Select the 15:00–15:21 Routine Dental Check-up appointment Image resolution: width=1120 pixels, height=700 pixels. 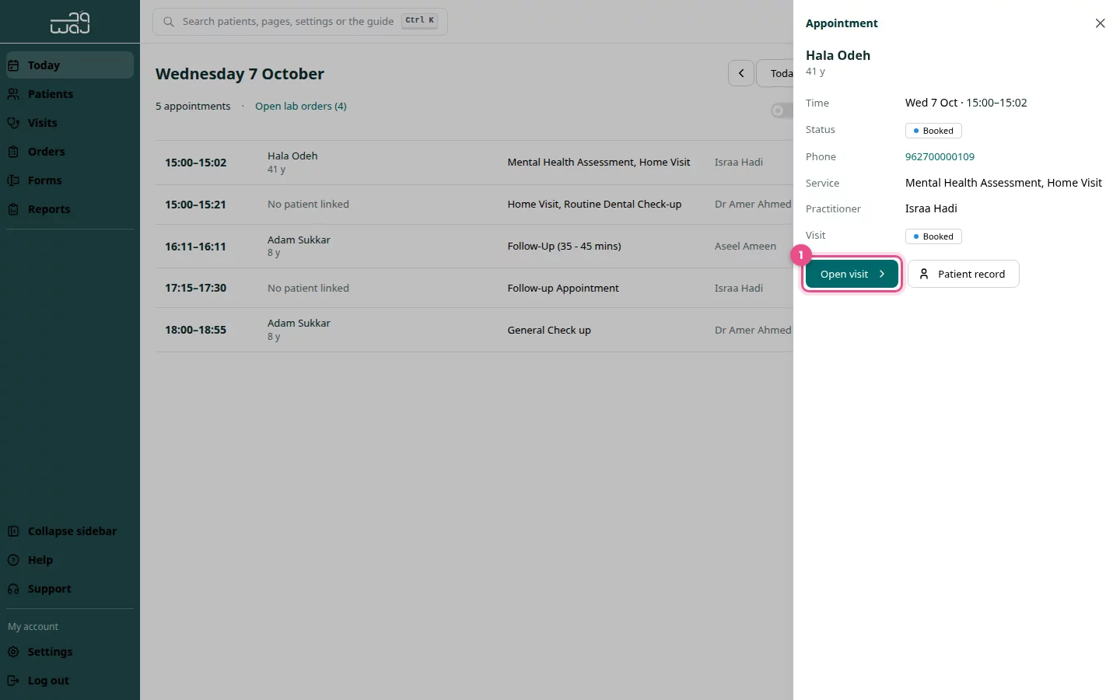pos(474,205)
